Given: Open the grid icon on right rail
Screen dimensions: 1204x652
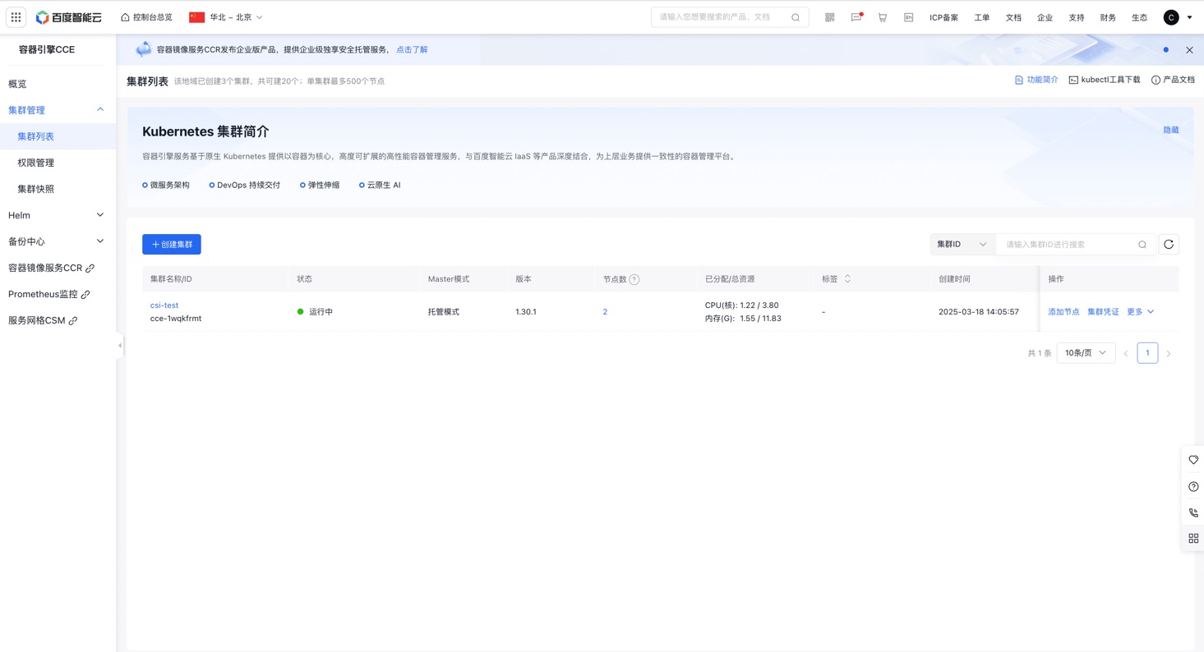Looking at the screenshot, I should click(1193, 539).
